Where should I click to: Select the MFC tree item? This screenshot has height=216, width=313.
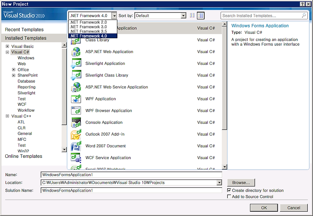tap(22, 140)
